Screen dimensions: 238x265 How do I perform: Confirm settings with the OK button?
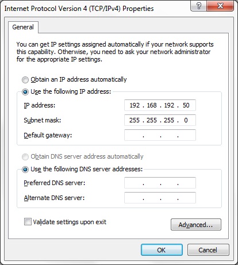click(x=162, y=249)
